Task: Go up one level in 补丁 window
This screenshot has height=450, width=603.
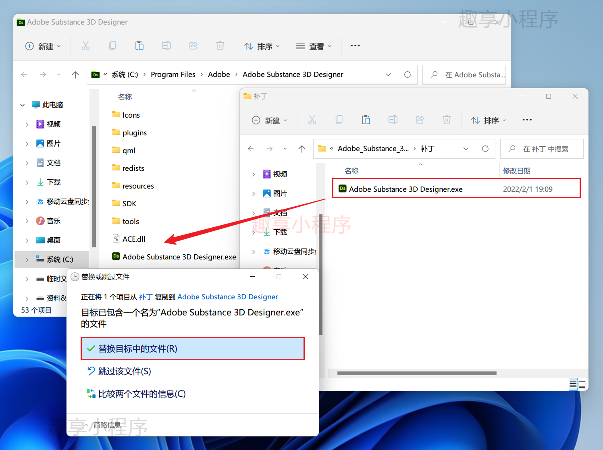Action: point(302,149)
